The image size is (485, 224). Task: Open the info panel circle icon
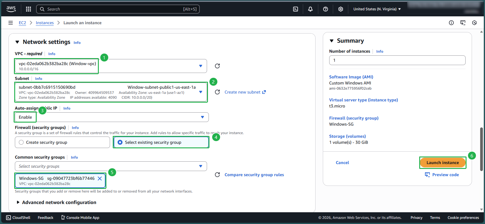pyautogui.click(x=451, y=23)
